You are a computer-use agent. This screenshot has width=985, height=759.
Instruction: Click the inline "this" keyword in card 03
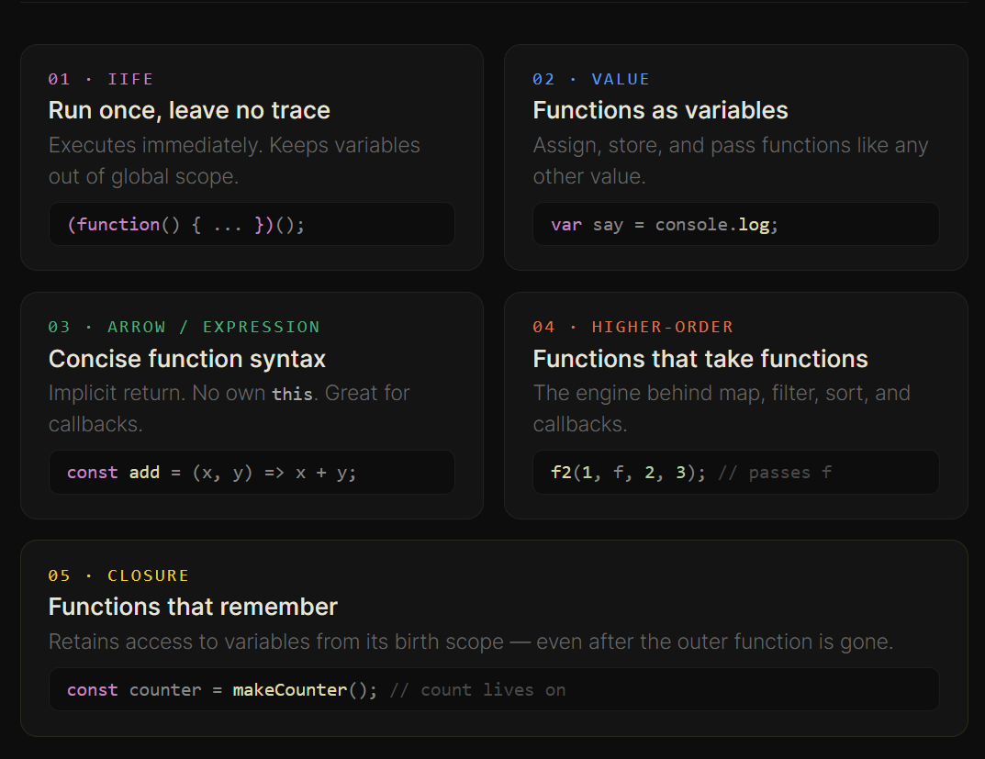point(292,394)
